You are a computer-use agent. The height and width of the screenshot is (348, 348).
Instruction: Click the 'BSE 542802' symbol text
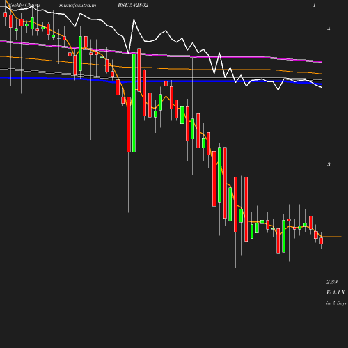point(133,5)
